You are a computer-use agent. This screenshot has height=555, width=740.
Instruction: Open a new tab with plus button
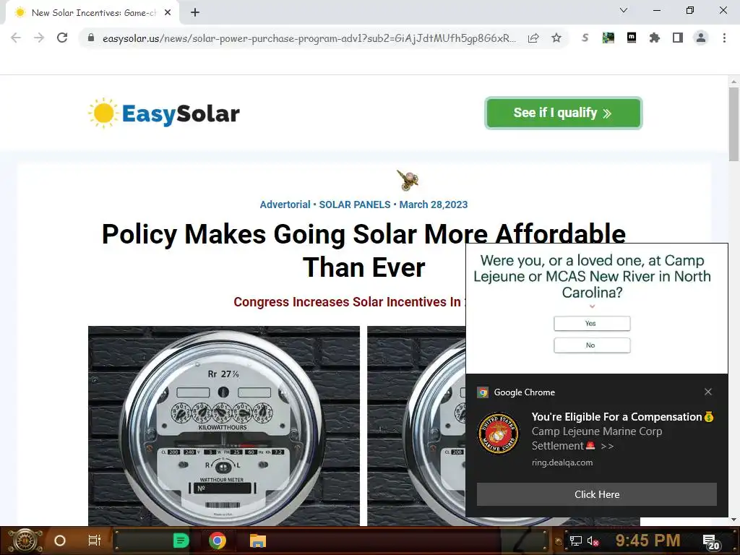click(x=195, y=13)
